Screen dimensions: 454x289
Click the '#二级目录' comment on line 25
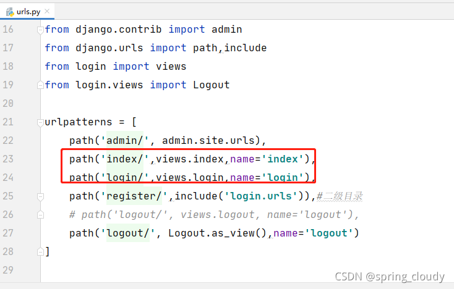tap(340, 196)
